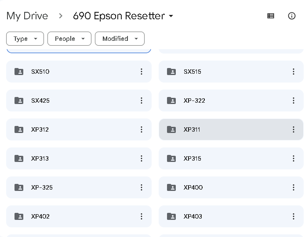Open the Modified filter dropdown
305x237 pixels.
(x=120, y=39)
